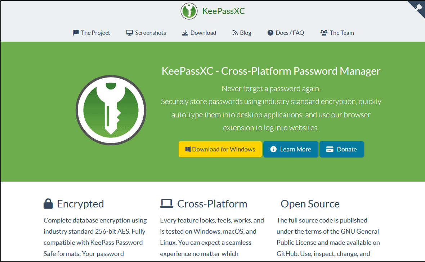Open the Docs / FAQ navigation item
Image resolution: width=425 pixels, height=262 pixels.
point(286,32)
